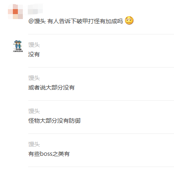The height and width of the screenshot is (184, 174).
Task: Select the message 怪物大部分没有防御
Action: coord(54,121)
